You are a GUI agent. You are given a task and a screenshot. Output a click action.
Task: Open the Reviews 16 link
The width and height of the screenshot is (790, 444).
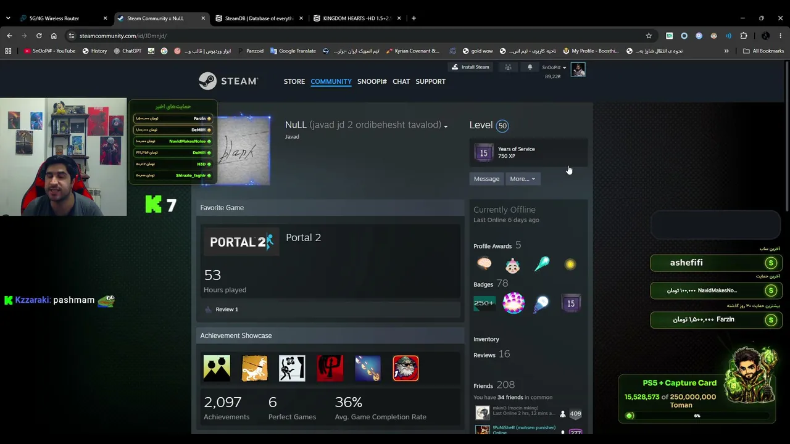(x=492, y=355)
